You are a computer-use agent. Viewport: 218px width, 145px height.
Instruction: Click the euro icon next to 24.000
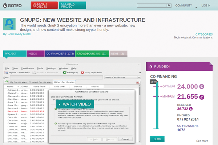pyautogui.click(x=202, y=87)
